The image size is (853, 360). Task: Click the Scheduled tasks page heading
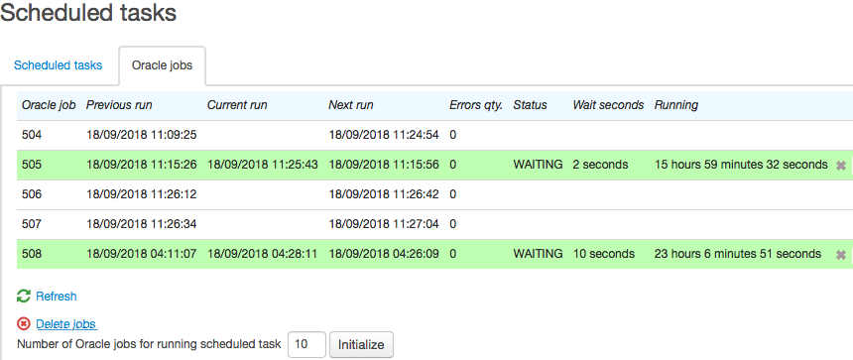tap(88, 12)
